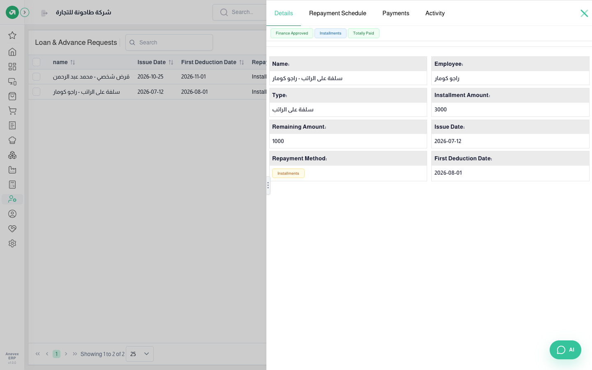Switch to the Details tab
The image size is (592, 370).
(x=284, y=13)
